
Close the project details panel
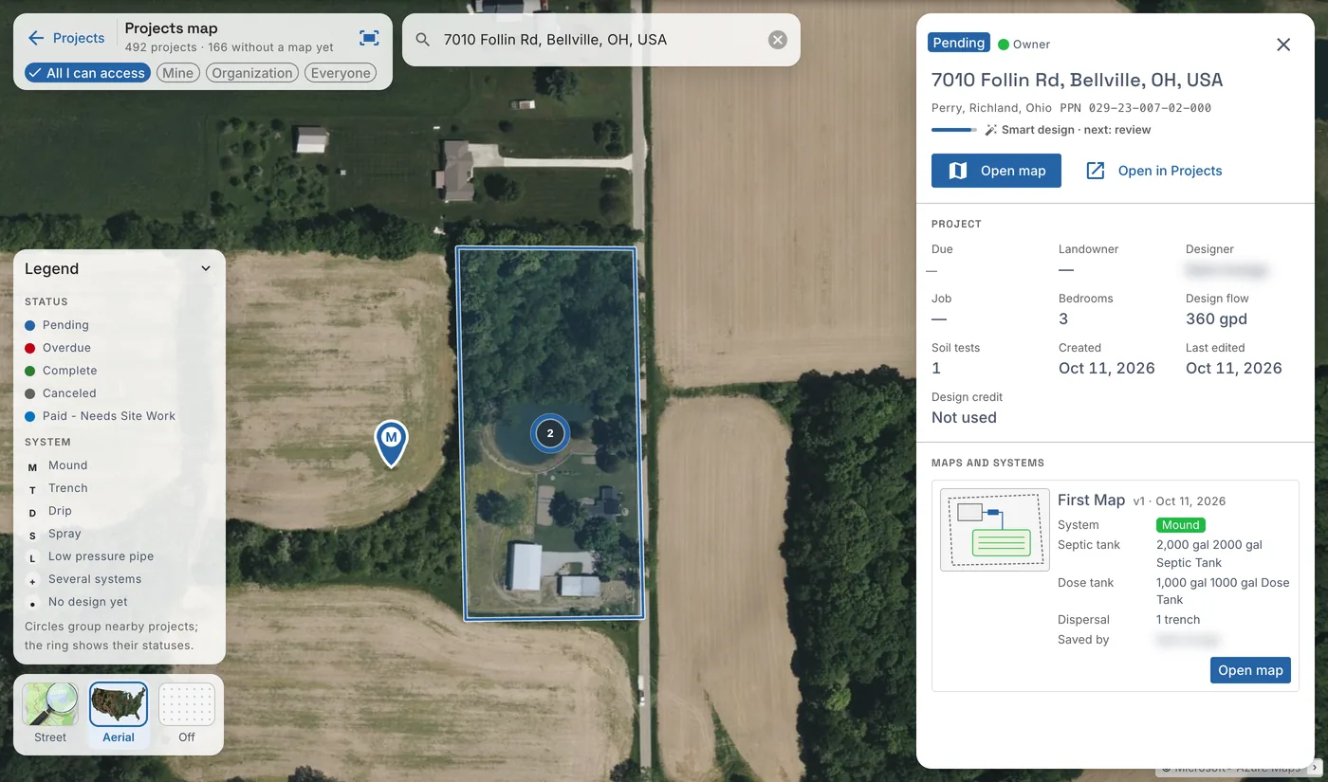(1283, 45)
